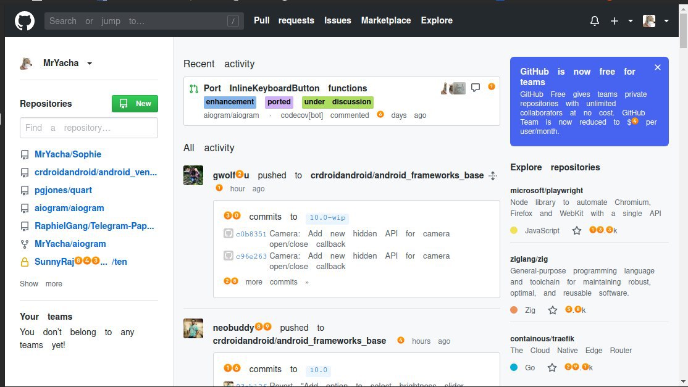Open Explore page
This screenshot has height=387, width=688.
tap(437, 20)
